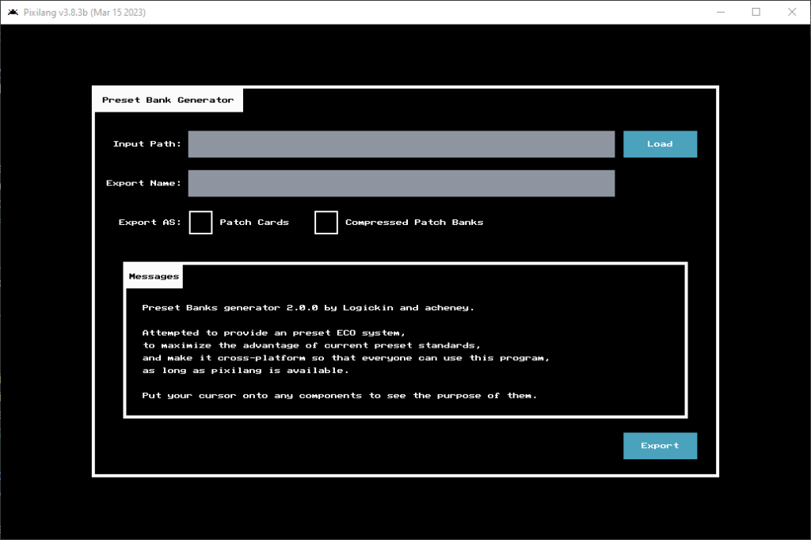Image resolution: width=811 pixels, height=540 pixels.
Task: Click the Export button
Action: (660, 446)
